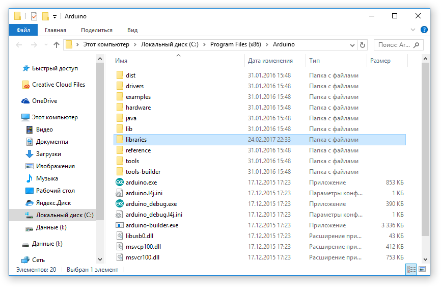The width and height of the screenshot is (441, 287).
Task: Select the hardware folder icon
Action: [x=120, y=108]
